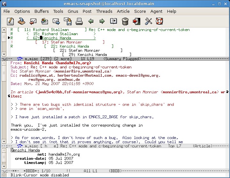Follow message-id link jwvk5v4c0bh.fsf-monnier+emacs@gnu.org
The height and width of the screenshot is (178, 230).
tap(79, 92)
